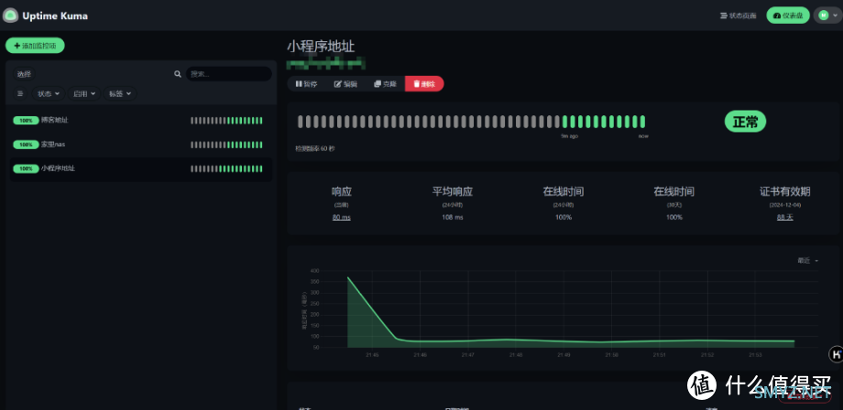The width and height of the screenshot is (843, 410).
Task: Click the 21:53 chart axis label
Action: tap(755, 355)
